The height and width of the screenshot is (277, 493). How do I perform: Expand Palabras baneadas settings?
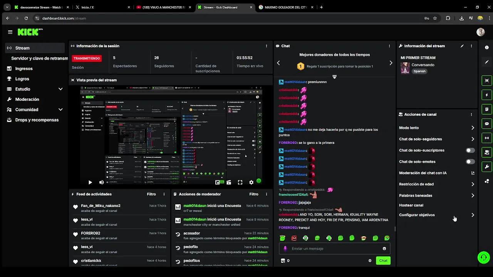pos(473,195)
